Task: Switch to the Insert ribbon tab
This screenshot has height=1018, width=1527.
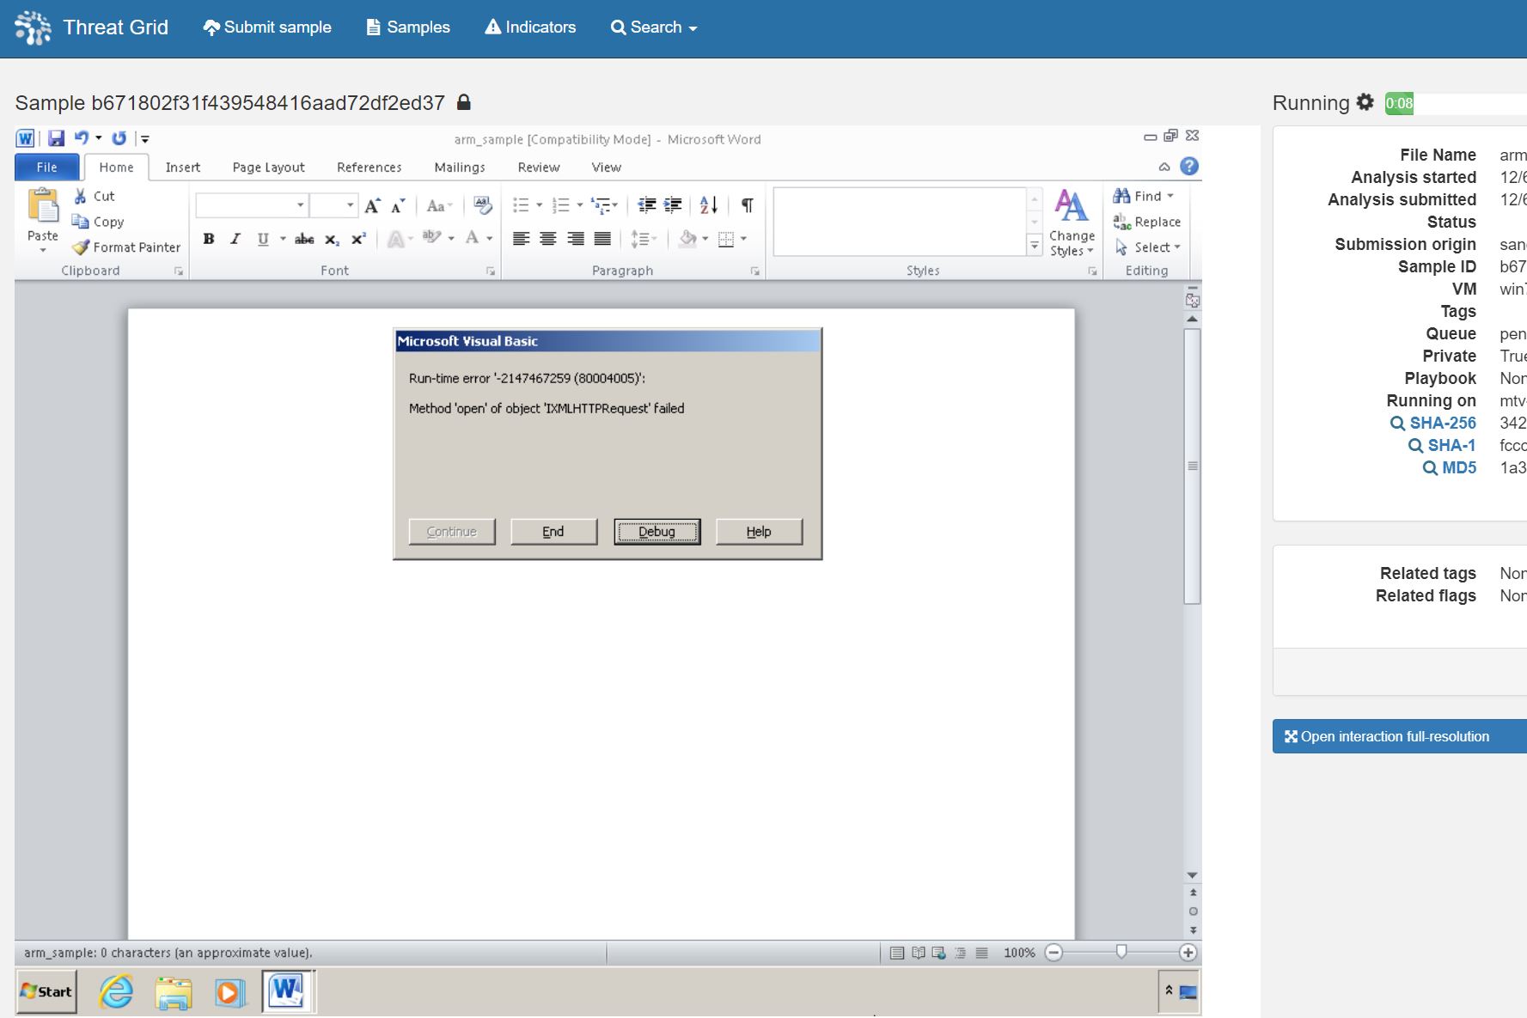Action: click(x=182, y=168)
